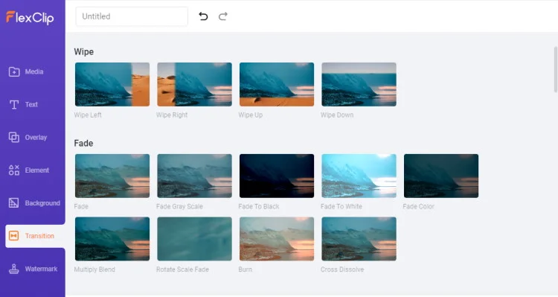Click the Untitled project name field
Screen dimensions: 558x297
132,16
